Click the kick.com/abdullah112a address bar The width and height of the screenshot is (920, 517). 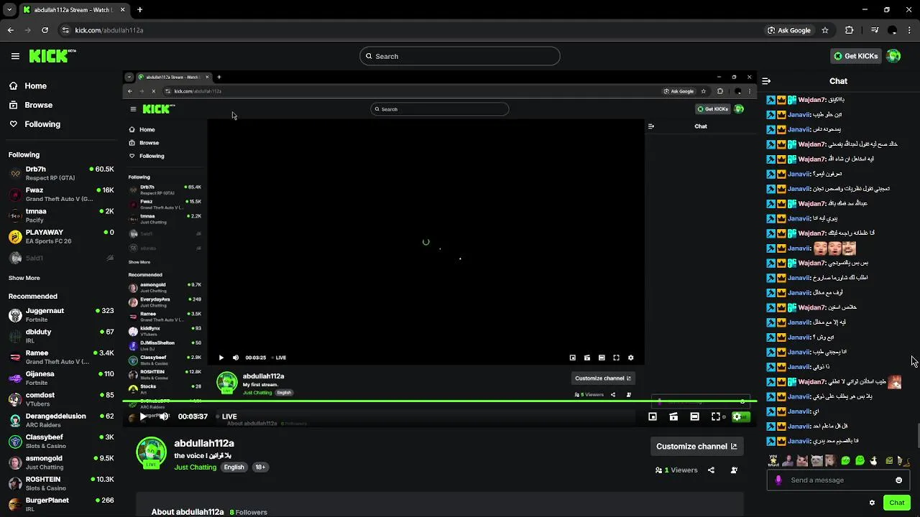click(x=109, y=30)
